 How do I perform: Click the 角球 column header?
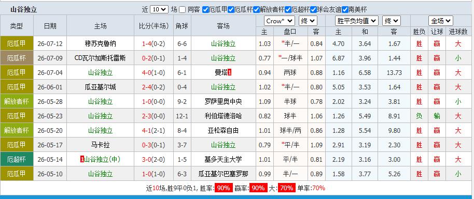pyautogui.click(x=182, y=26)
